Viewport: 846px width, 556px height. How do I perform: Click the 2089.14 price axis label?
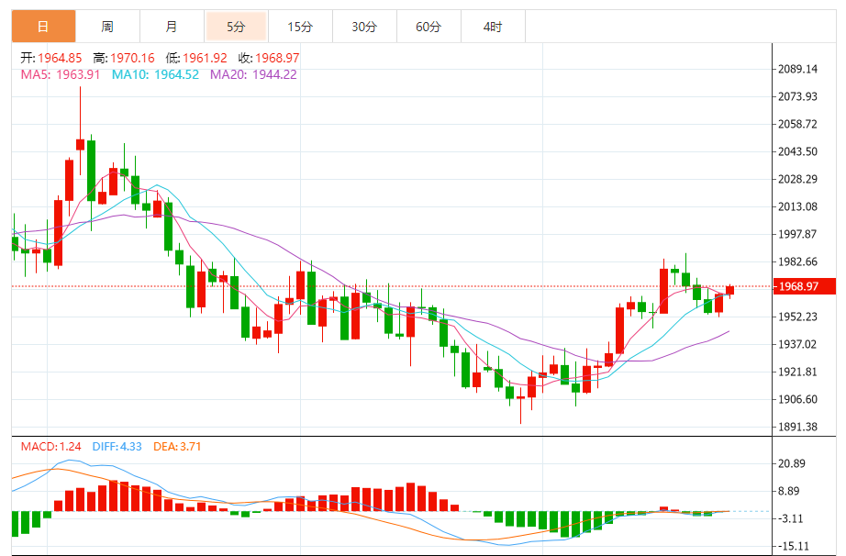pos(797,69)
